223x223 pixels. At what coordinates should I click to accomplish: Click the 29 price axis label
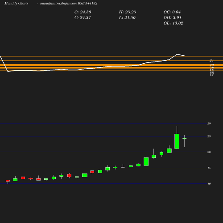pyautogui.click(x=209, y=124)
